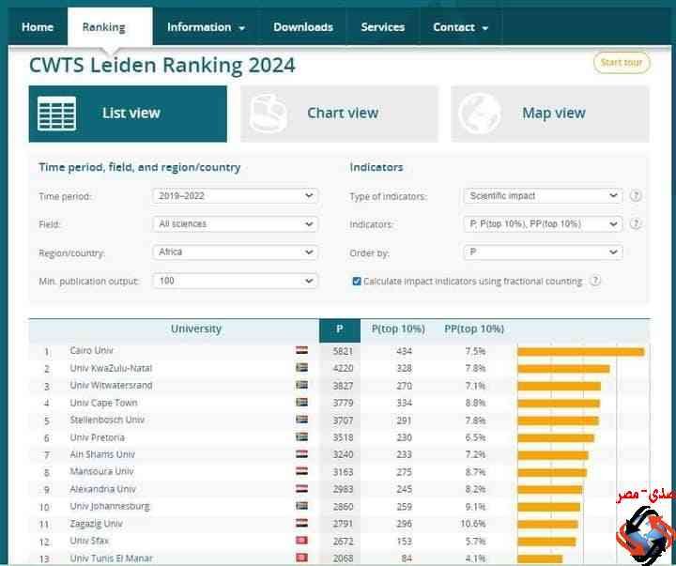The width and height of the screenshot is (676, 566).
Task: Open Alexandria Univ entry
Action: 102,489
